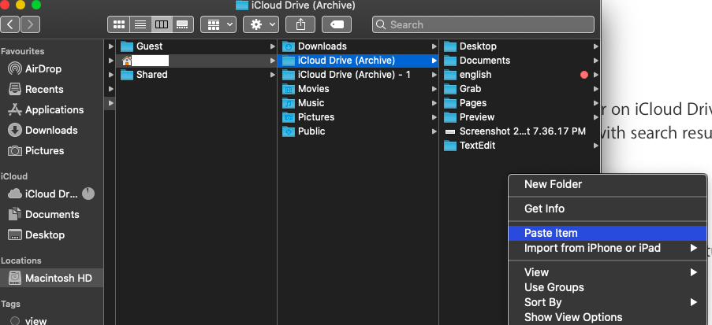Click the Tags sidebar heading
The width and height of the screenshot is (712, 325).
10,304
